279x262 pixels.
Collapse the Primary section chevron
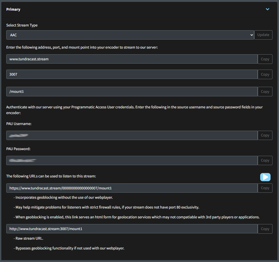268,9
